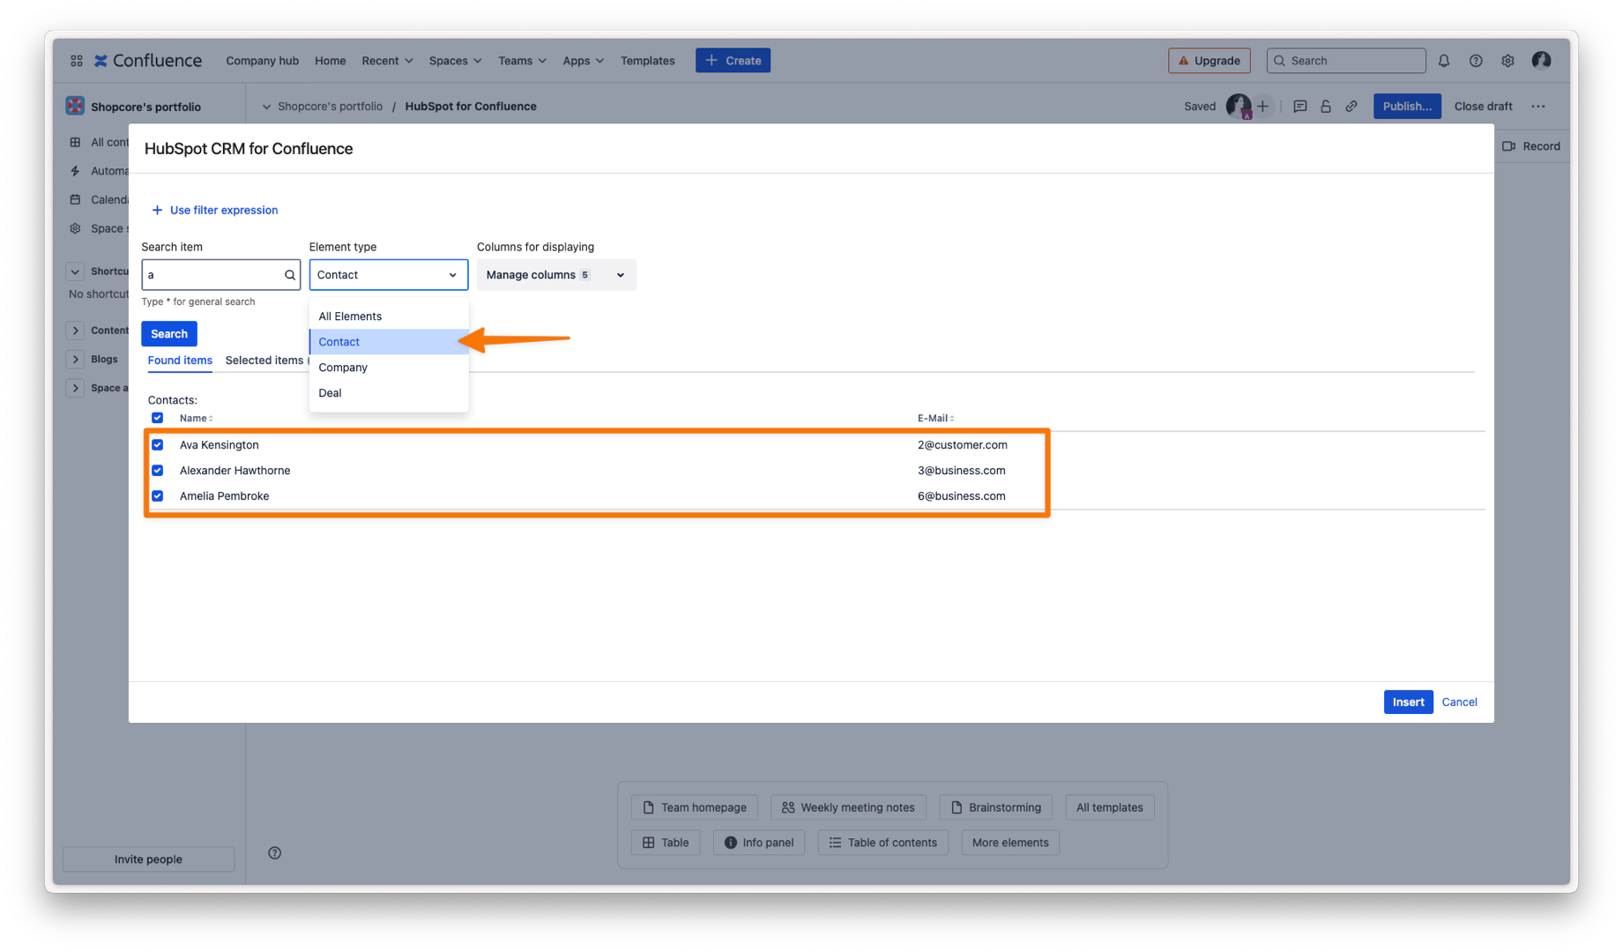Click the magnifier icon in Search item field
This screenshot has height=952, width=1623.
click(289, 275)
